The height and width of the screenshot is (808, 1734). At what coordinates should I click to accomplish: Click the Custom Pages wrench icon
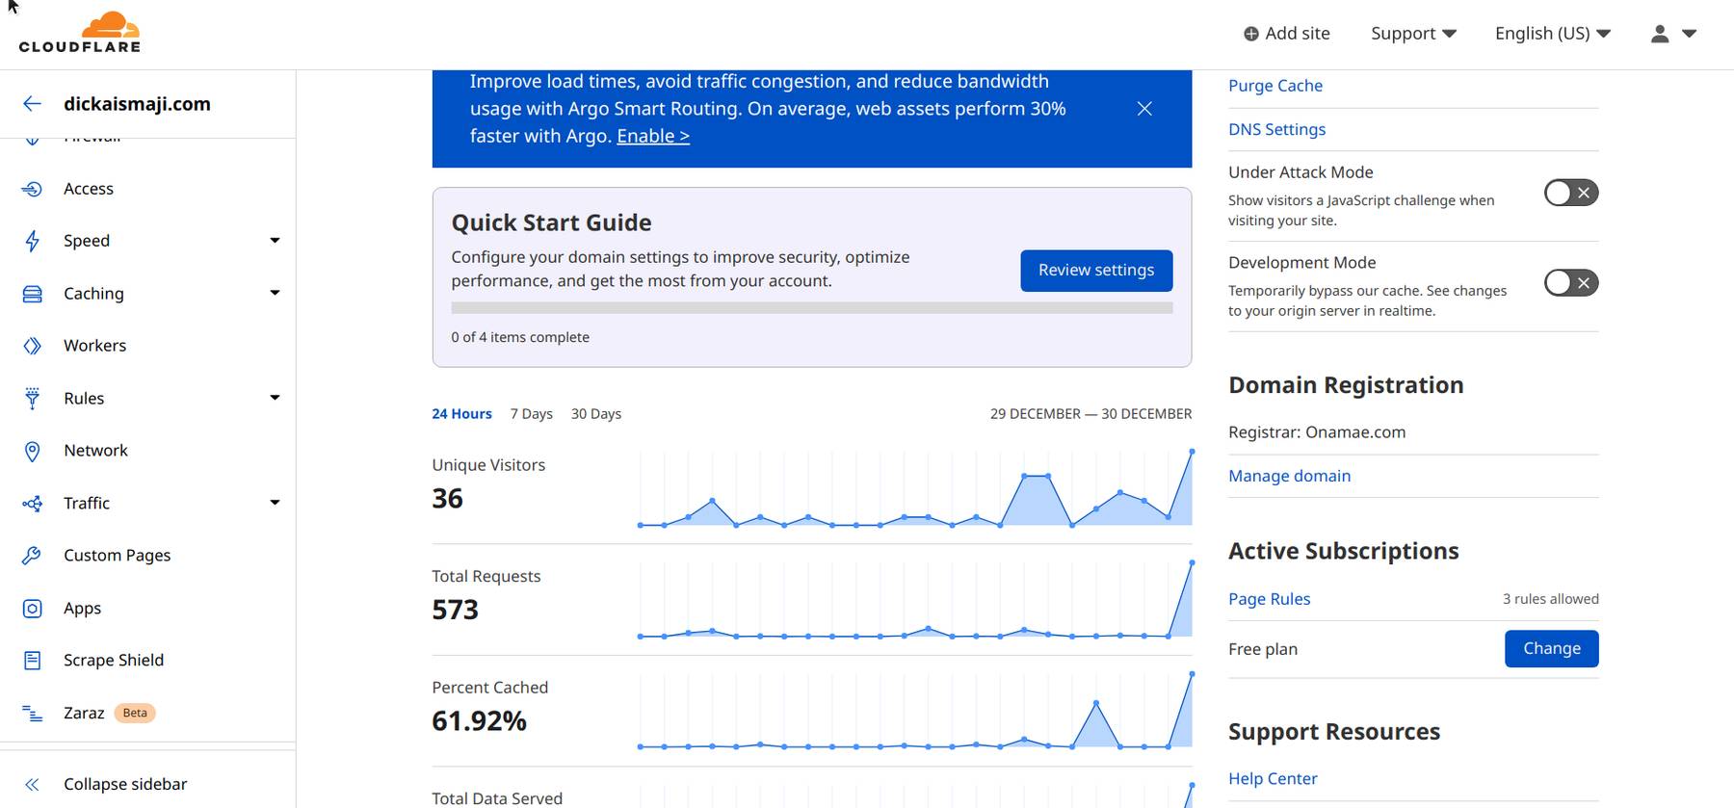click(x=32, y=556)
